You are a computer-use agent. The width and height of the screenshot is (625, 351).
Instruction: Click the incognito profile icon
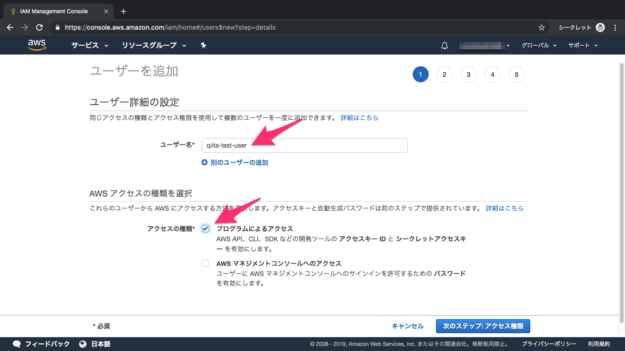click(600, 27)
